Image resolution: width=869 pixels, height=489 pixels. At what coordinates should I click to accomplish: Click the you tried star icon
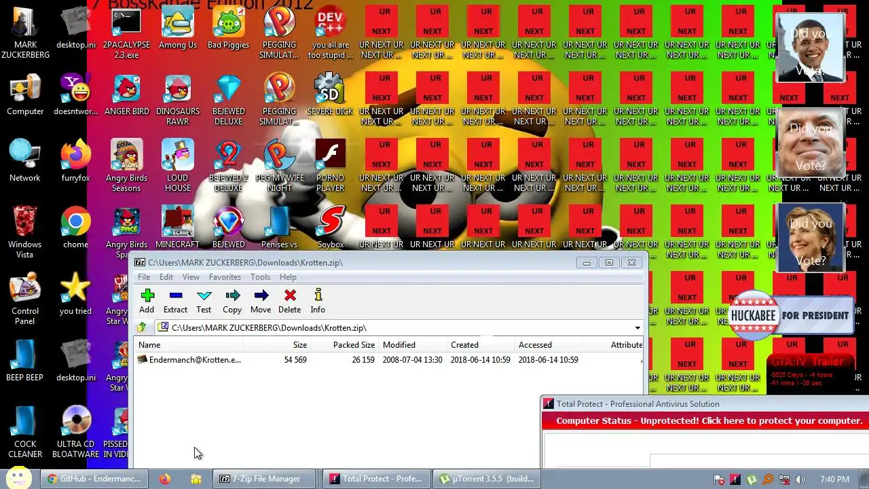tap(76, 294)
